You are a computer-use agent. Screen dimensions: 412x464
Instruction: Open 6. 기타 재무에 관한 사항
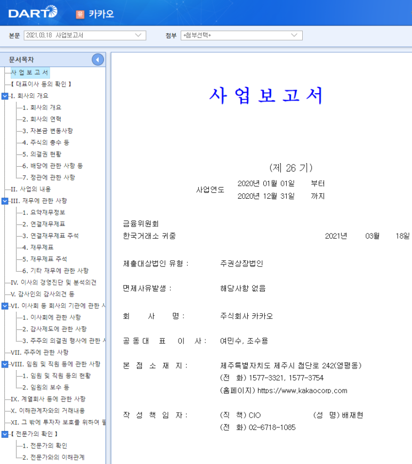point(55,271)
